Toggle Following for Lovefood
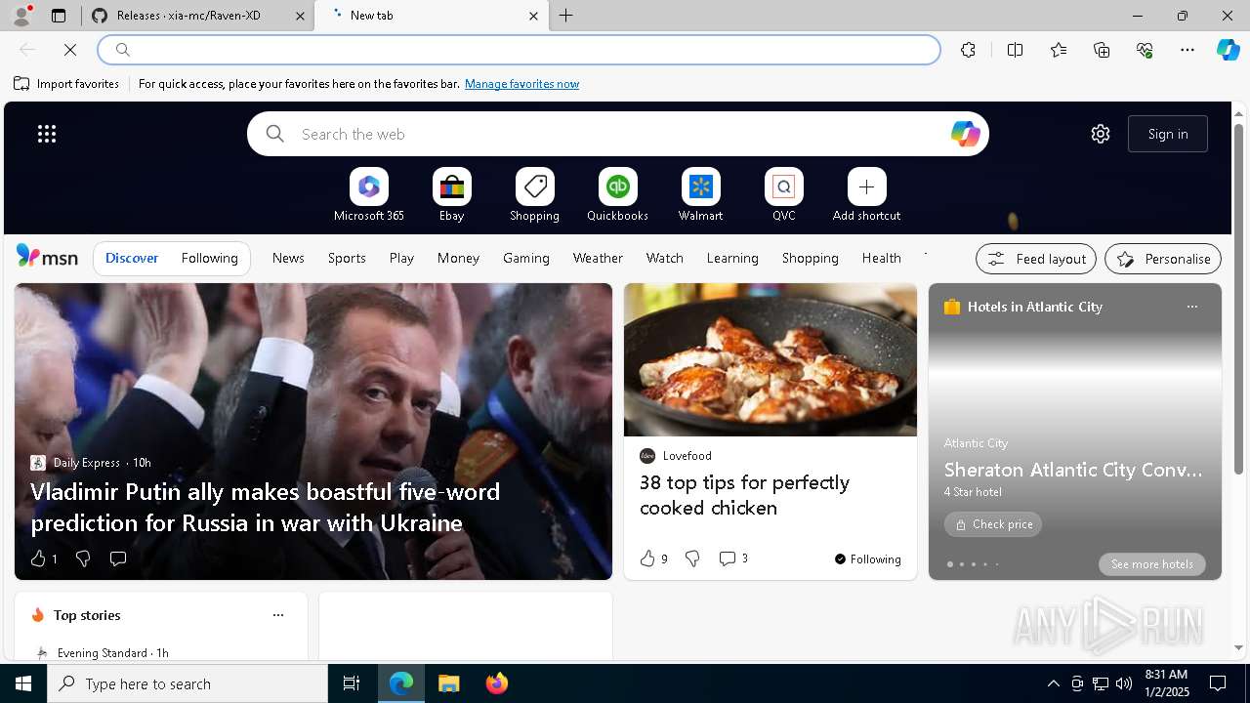 (x=867, y=558)
